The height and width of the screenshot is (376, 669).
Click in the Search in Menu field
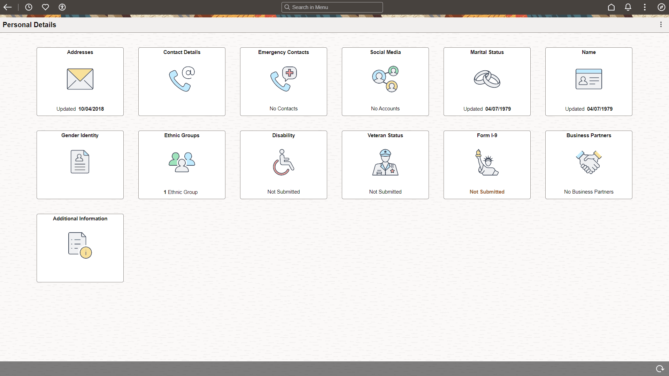pyautogui.click(x=332, y=7)
